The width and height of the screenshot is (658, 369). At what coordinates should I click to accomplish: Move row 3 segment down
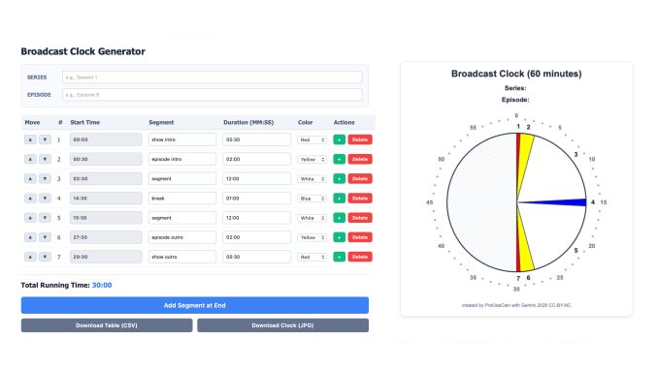[x=45, y=179]
